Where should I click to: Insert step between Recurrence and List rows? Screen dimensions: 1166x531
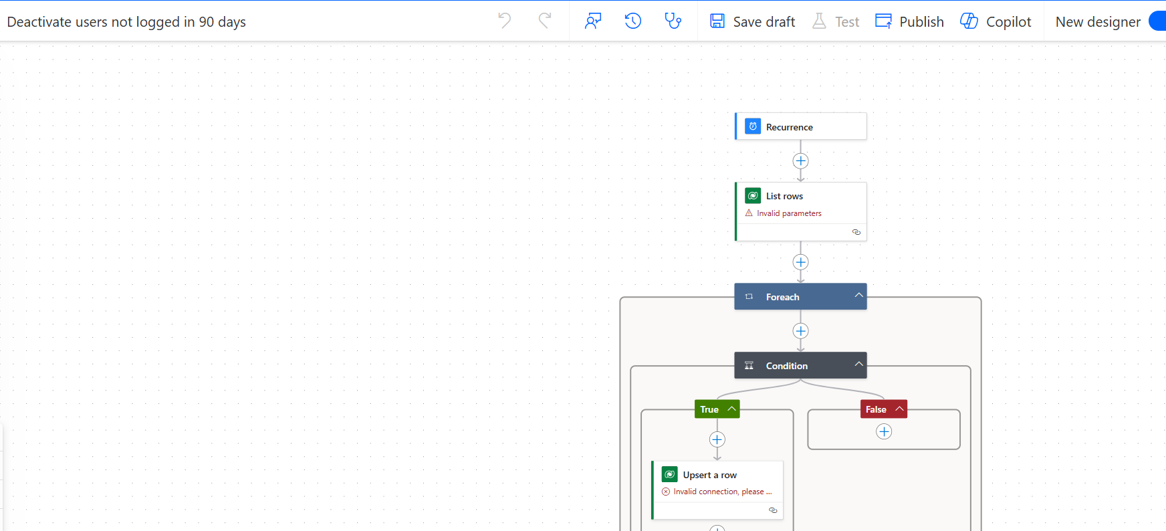tap(800, 161)
